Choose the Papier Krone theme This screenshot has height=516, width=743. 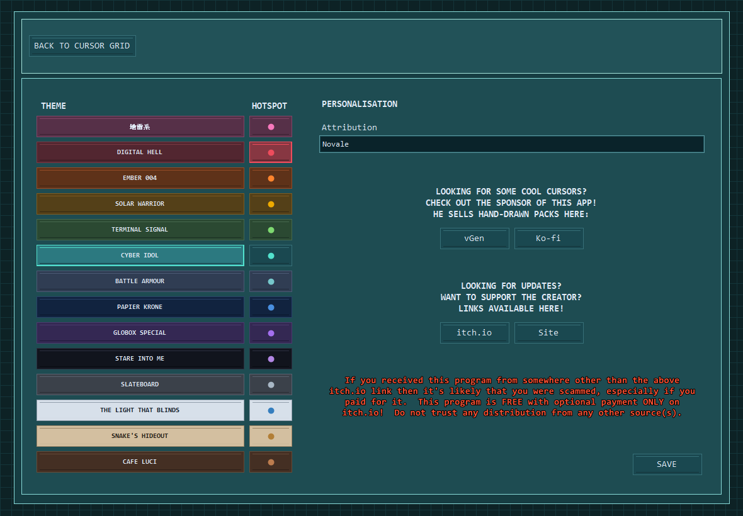(x=140, y=307)
